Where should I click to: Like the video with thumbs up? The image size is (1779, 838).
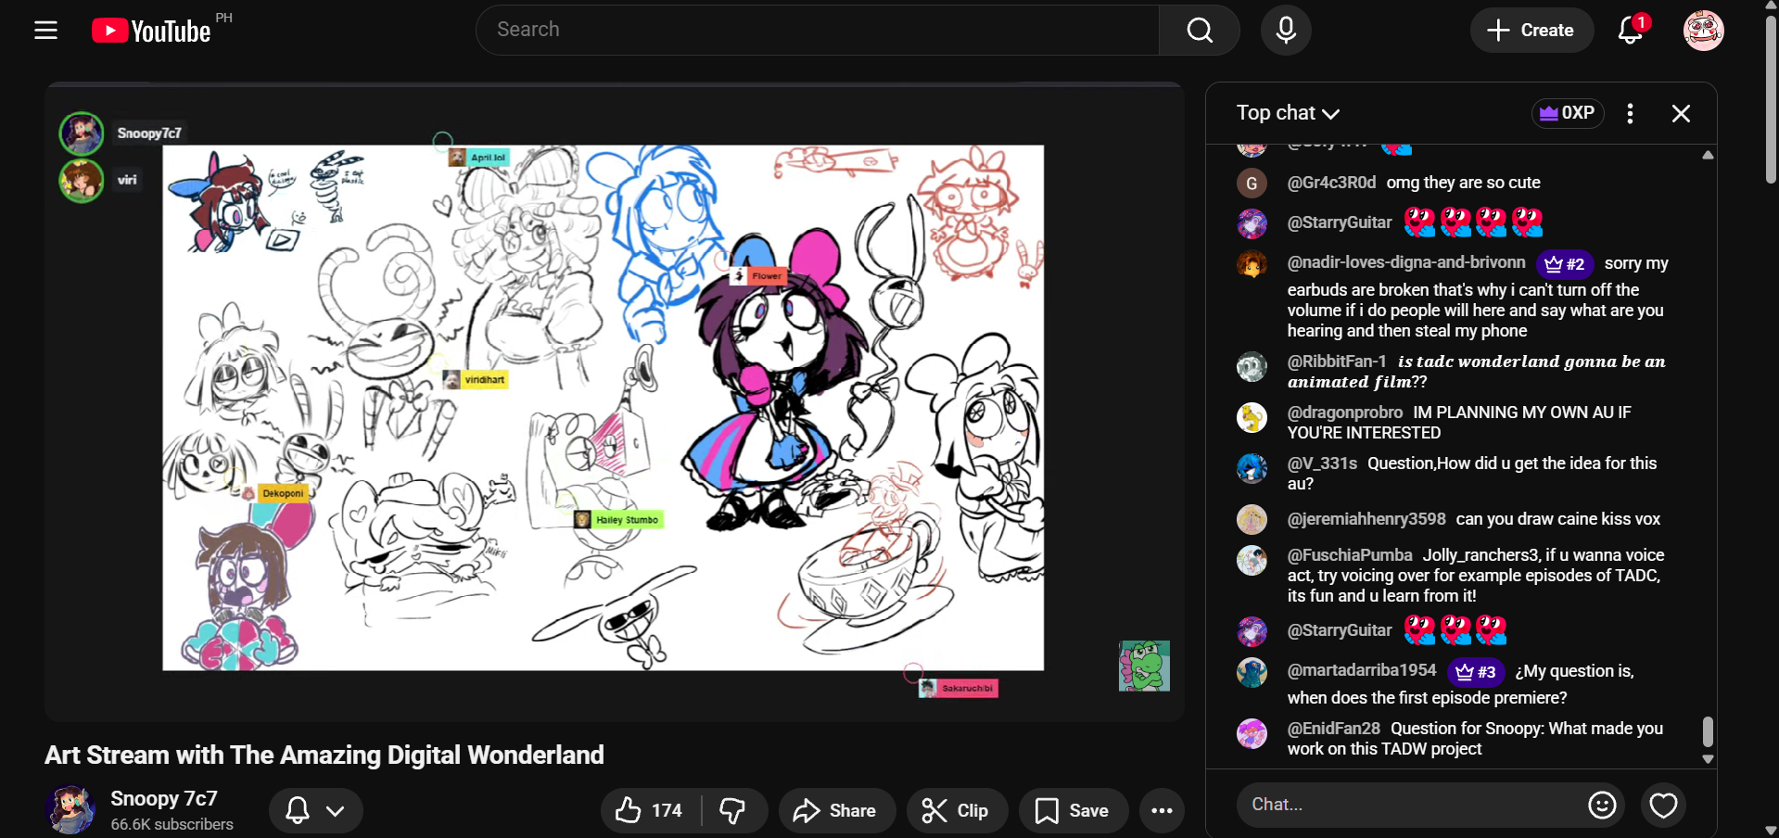(650, 810)
